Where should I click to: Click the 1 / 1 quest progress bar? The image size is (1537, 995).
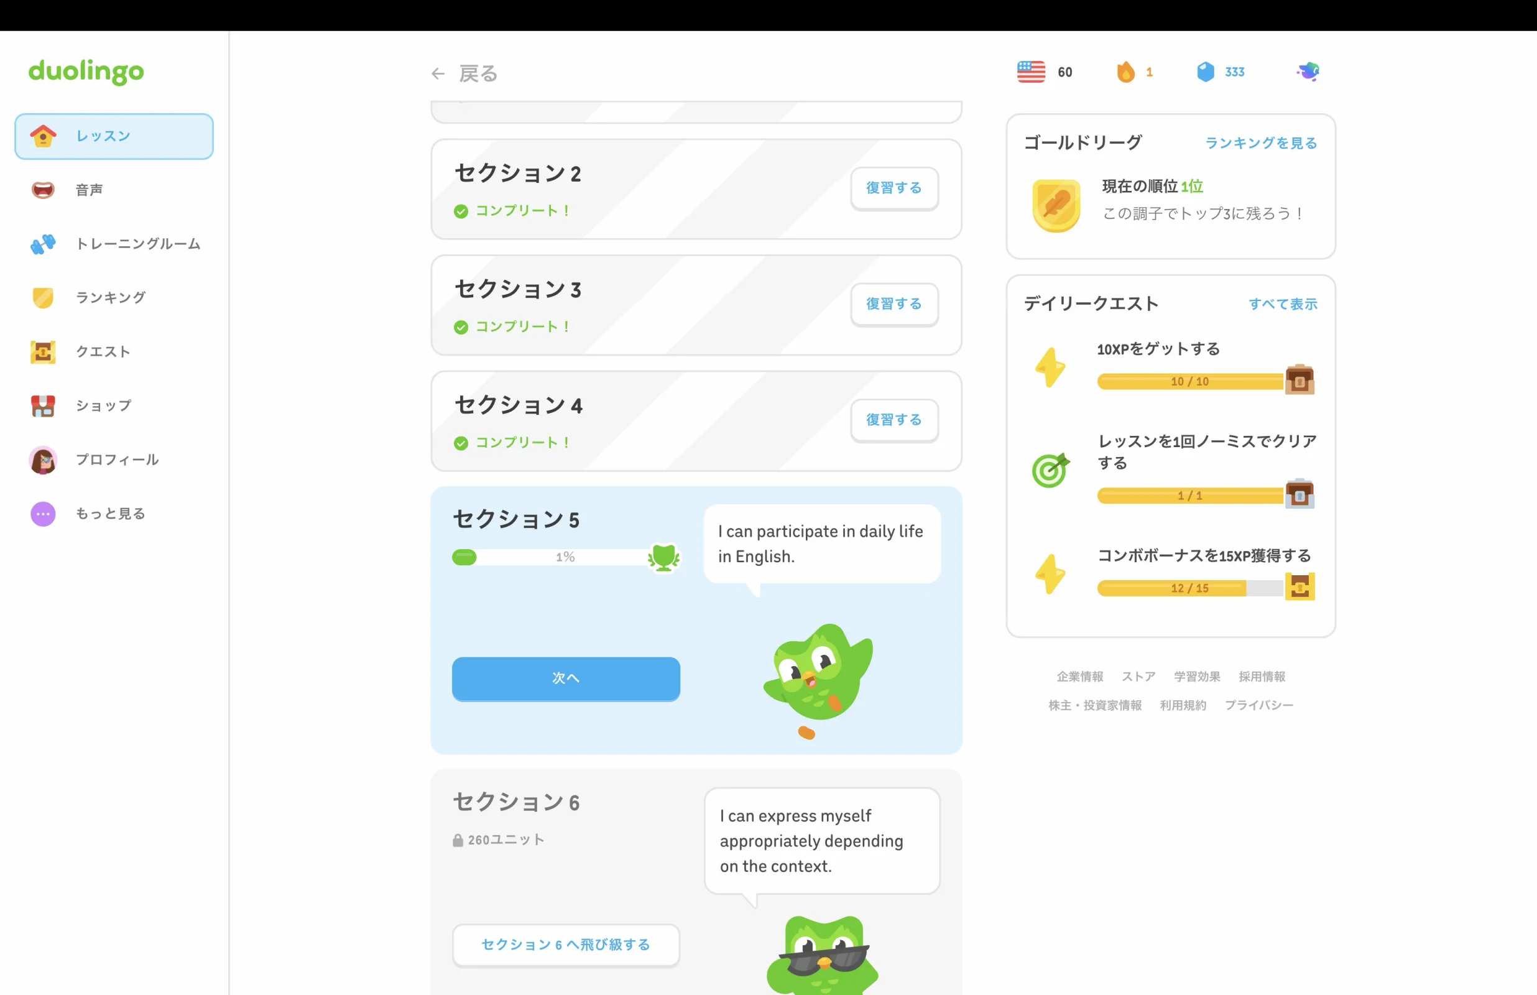(x=1190, y=496)
